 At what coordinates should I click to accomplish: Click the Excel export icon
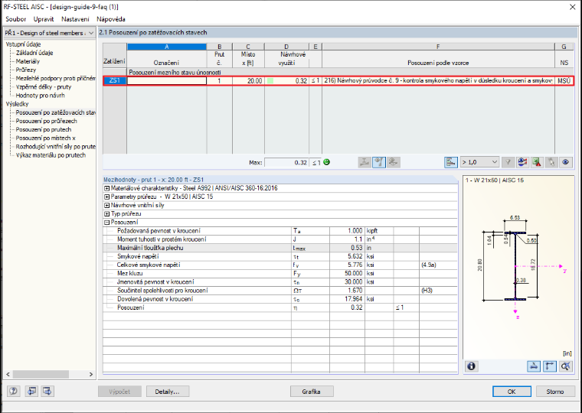coord(536,162)
